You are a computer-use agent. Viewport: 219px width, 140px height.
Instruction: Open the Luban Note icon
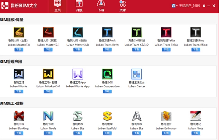point(195,116)
